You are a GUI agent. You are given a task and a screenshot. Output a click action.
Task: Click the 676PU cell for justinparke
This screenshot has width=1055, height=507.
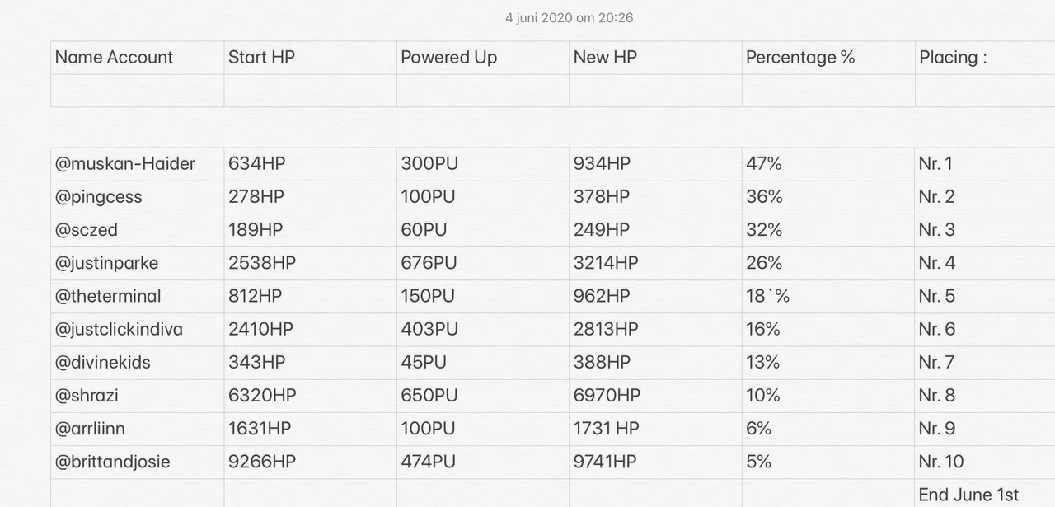483,263
